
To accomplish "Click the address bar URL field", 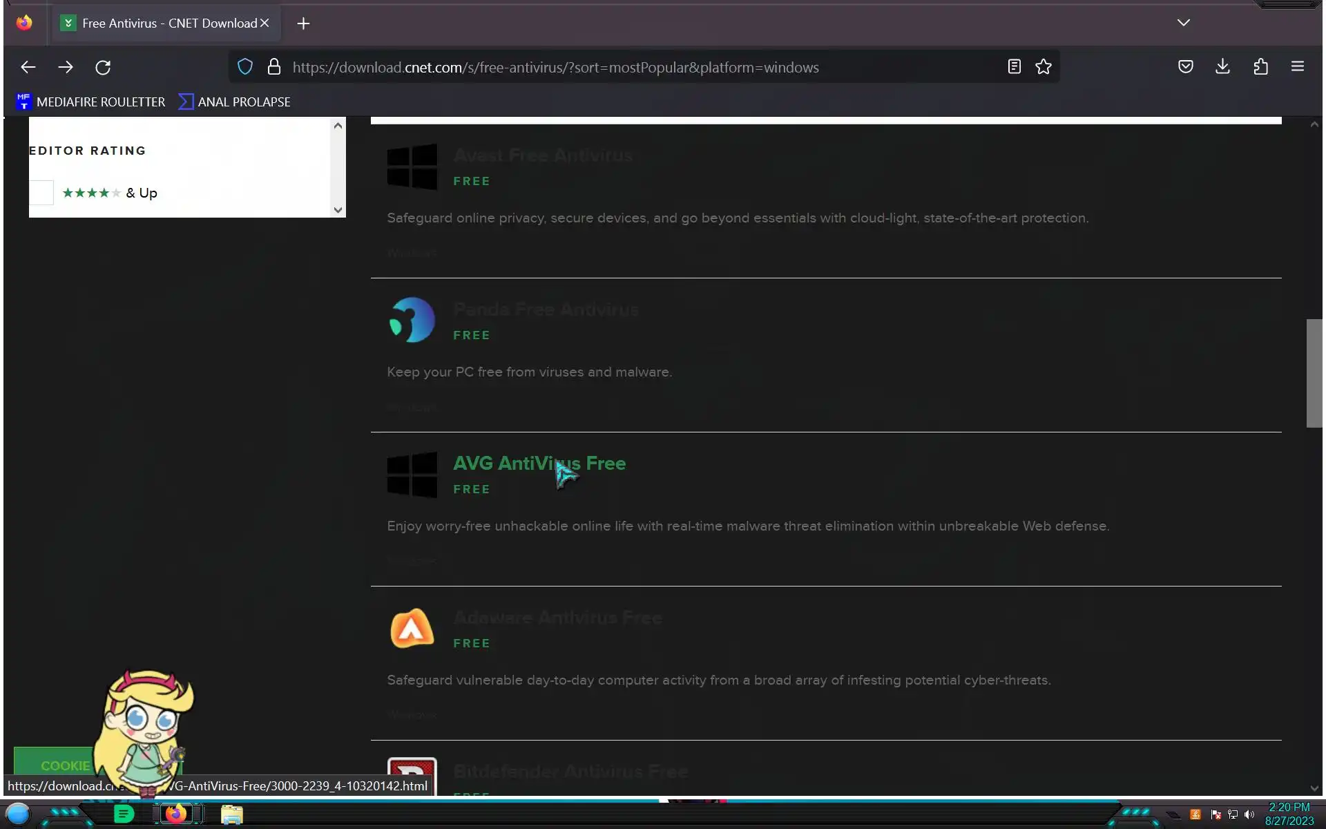I will 555,67.
